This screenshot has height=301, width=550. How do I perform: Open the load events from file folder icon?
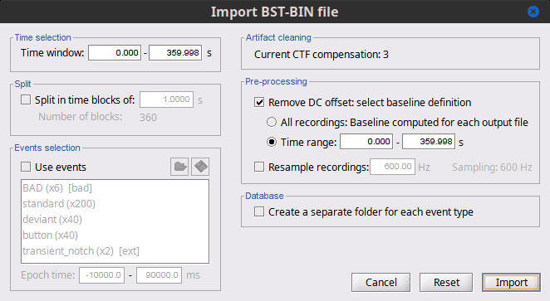tap(179, 167)
